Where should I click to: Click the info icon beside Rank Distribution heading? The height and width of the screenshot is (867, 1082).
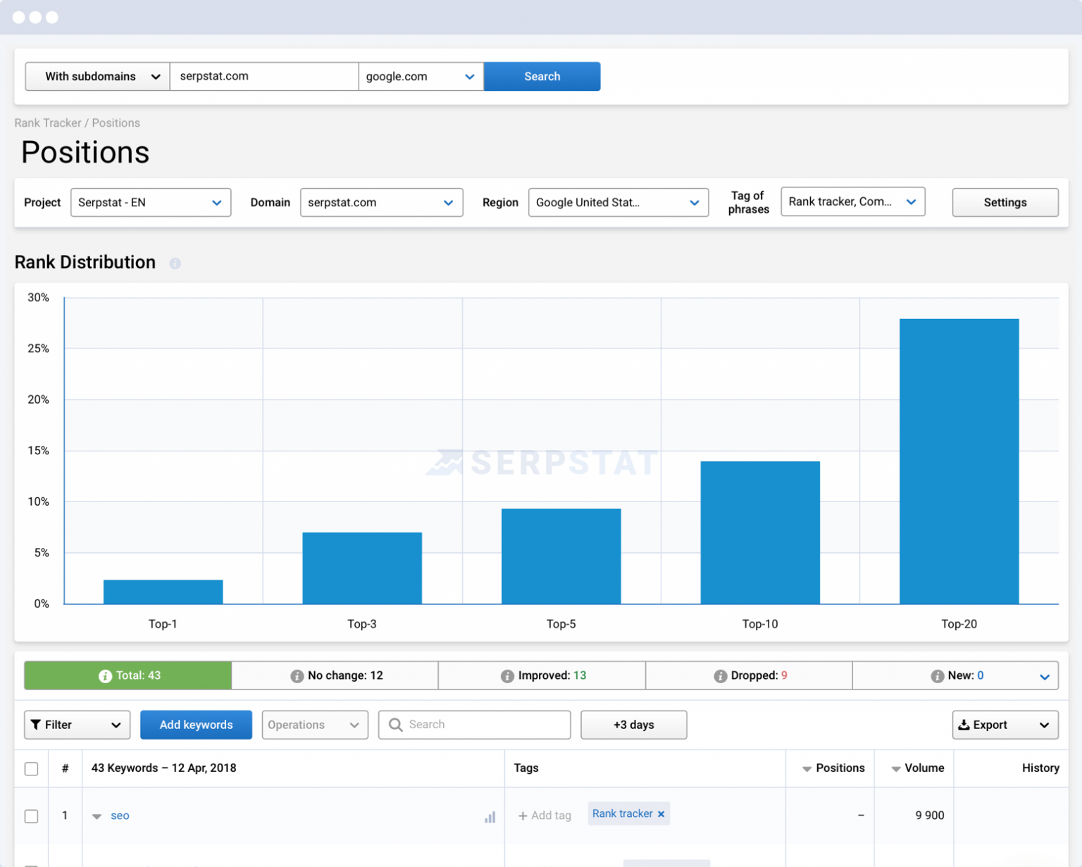(x=175, y=263)
